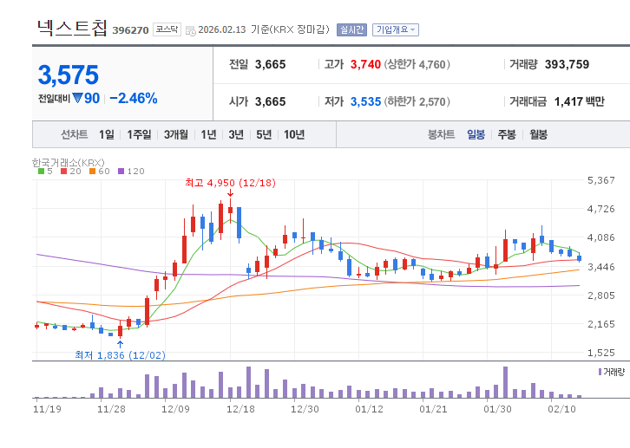Click the 01/30 date axis label

click(497, 409)
